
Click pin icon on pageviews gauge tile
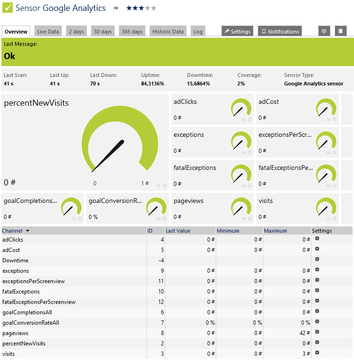(x=243, y=218)
